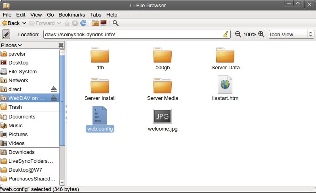The image size is (316, 193).
Task: Select the Server Data folder
Action: click(x=225, y=59)
